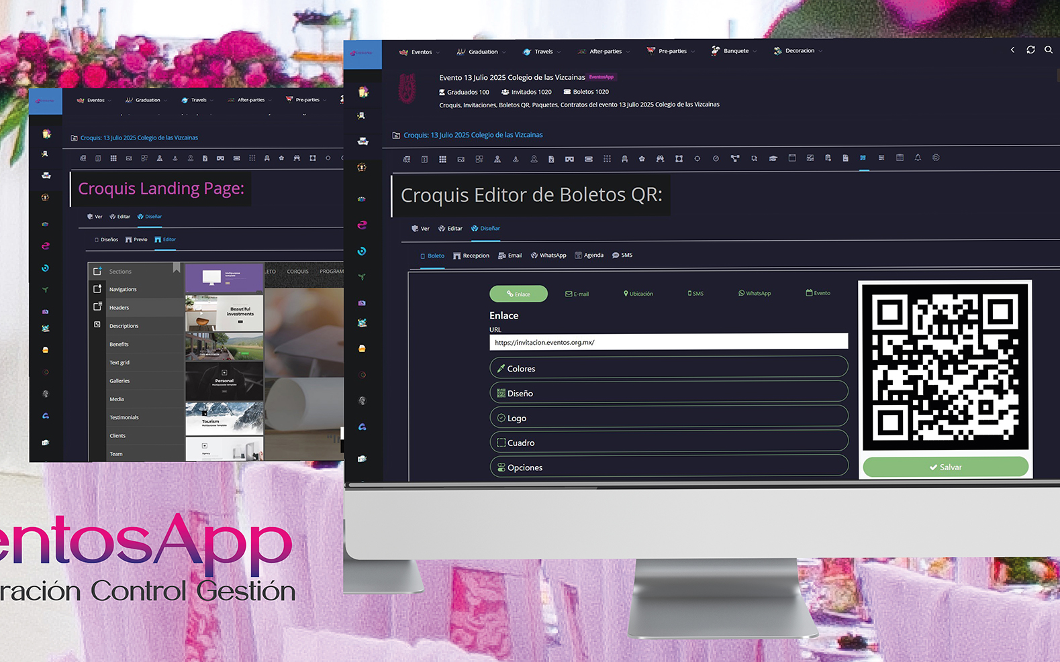Select the Tourism template thumbnail
The image size is (1060, 662).
[x=224, y=419]
